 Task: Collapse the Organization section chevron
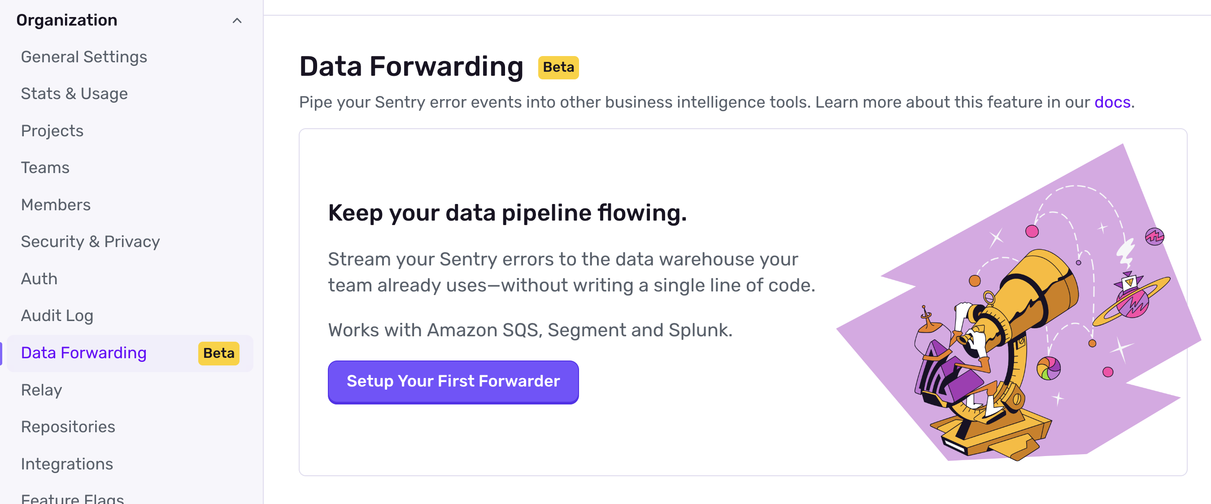[x=237, y=21]
